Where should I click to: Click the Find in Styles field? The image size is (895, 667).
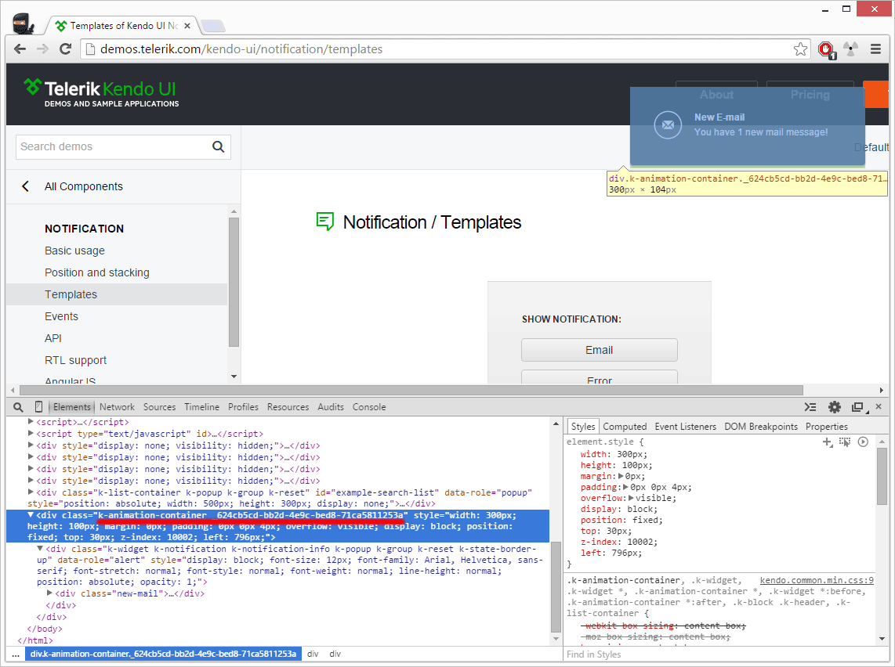720,654
